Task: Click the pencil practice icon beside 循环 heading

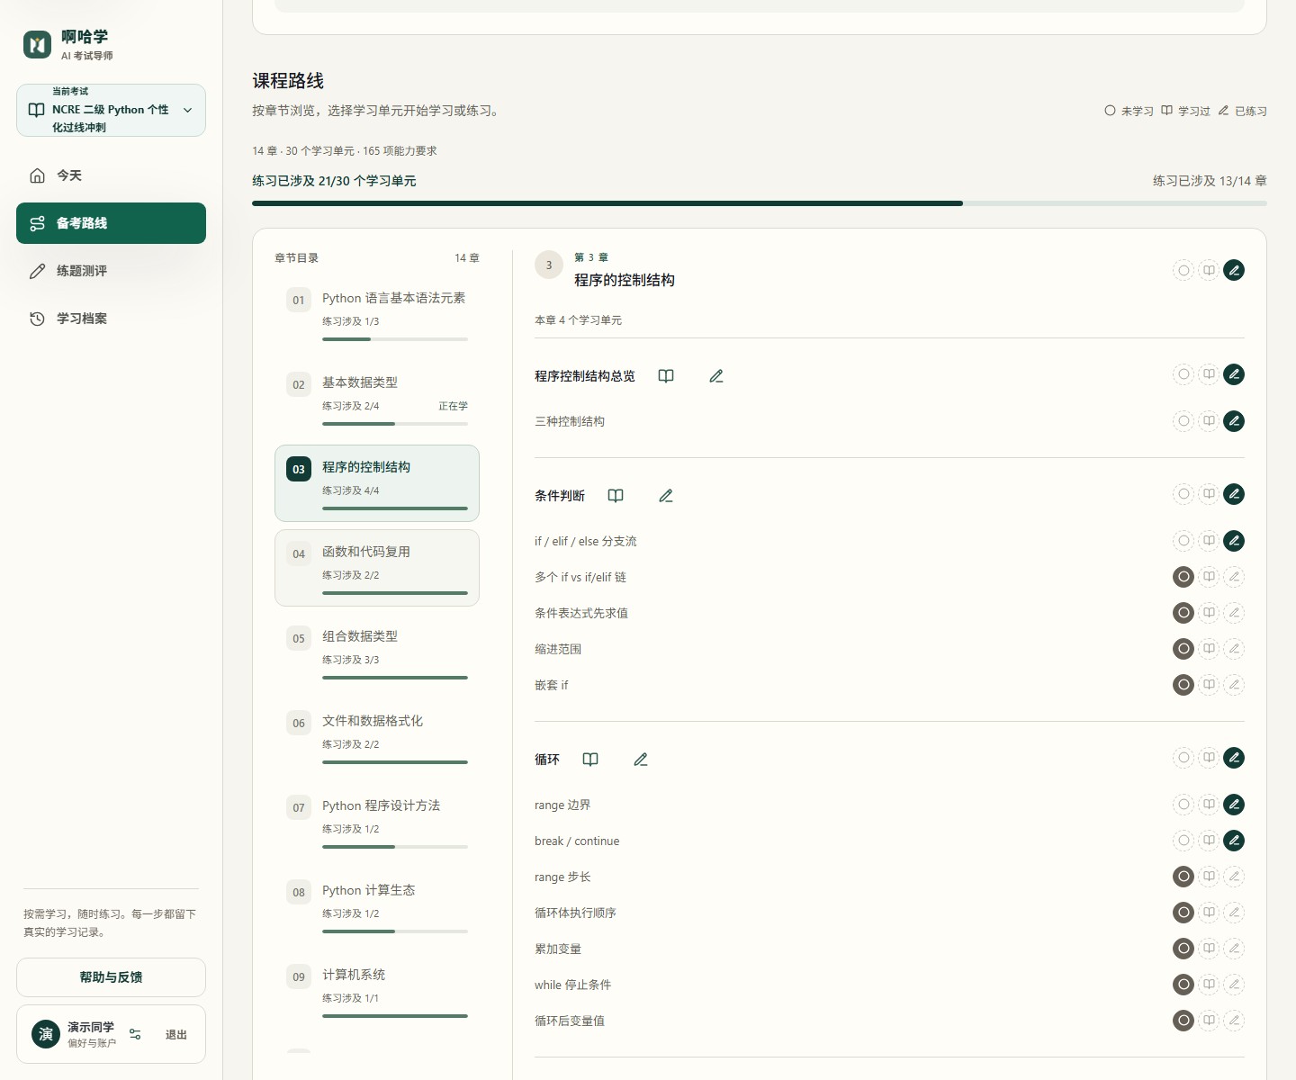Action: click(641, 760)
